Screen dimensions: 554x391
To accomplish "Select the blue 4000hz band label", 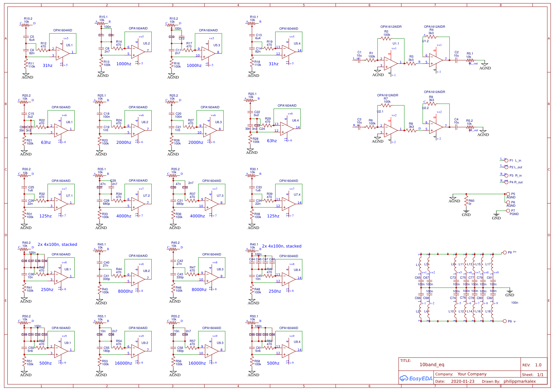I will pos(197,216).
